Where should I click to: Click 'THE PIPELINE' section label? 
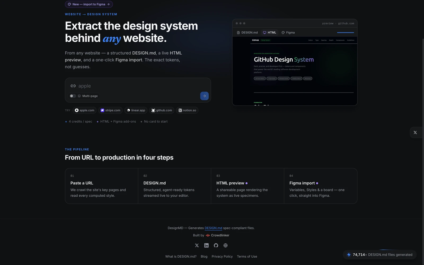(x=77, y=149)
